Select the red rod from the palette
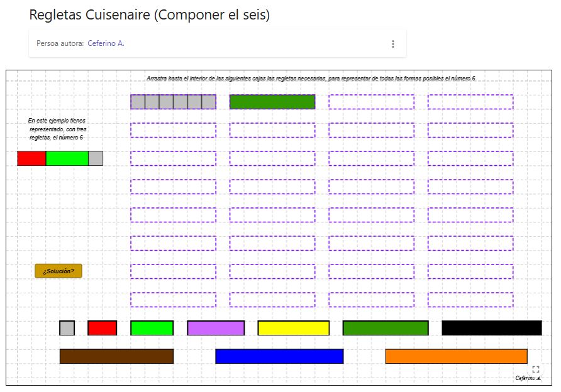Image resolution: width=561 pixels, height=392 pixels. (x=103, y=328)
